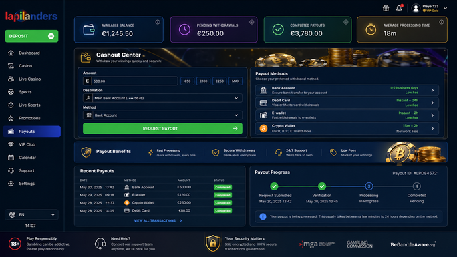Click the REQUEST PAYOUT button
Image resolution: width=457 pixels, height=257 pixels.
pyautogui.click(x=162, y=128)
